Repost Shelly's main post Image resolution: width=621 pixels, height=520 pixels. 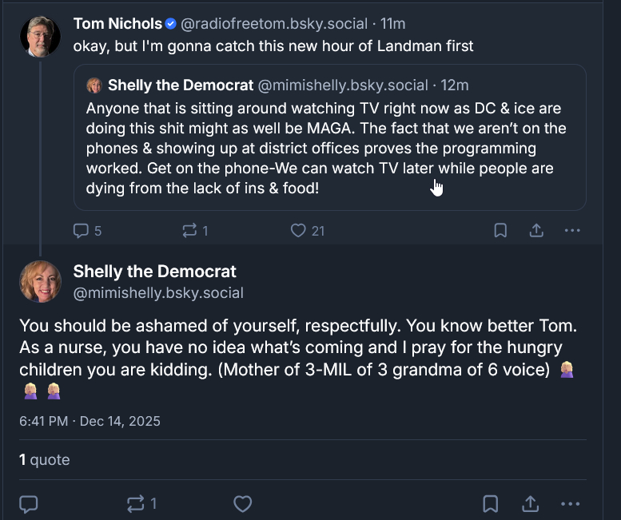coord(137,504)
